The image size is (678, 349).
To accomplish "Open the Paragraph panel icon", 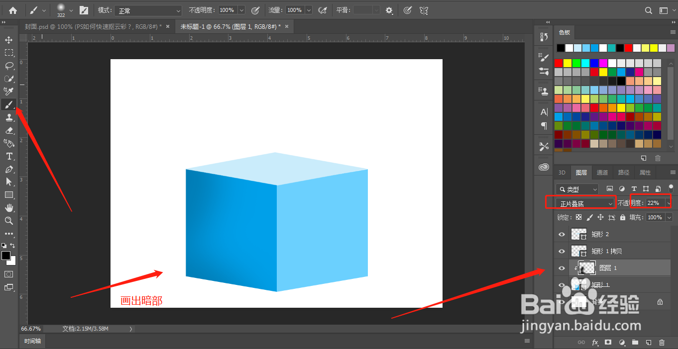I will pos(544,126).
